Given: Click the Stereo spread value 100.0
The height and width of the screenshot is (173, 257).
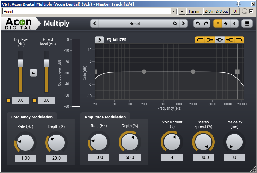Looking at the screenshot, I should (203, 157).
